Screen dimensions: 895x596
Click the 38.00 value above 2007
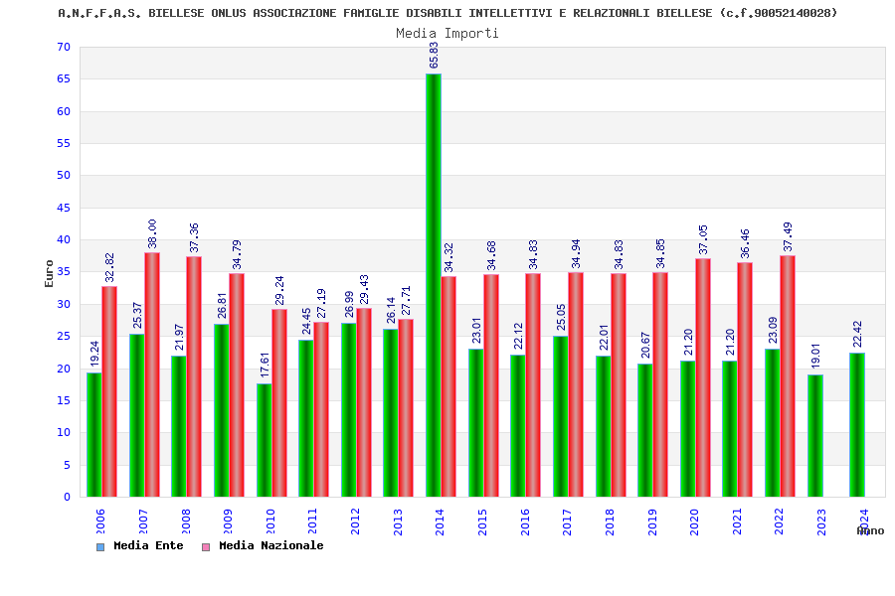click(x=152, y=233)
